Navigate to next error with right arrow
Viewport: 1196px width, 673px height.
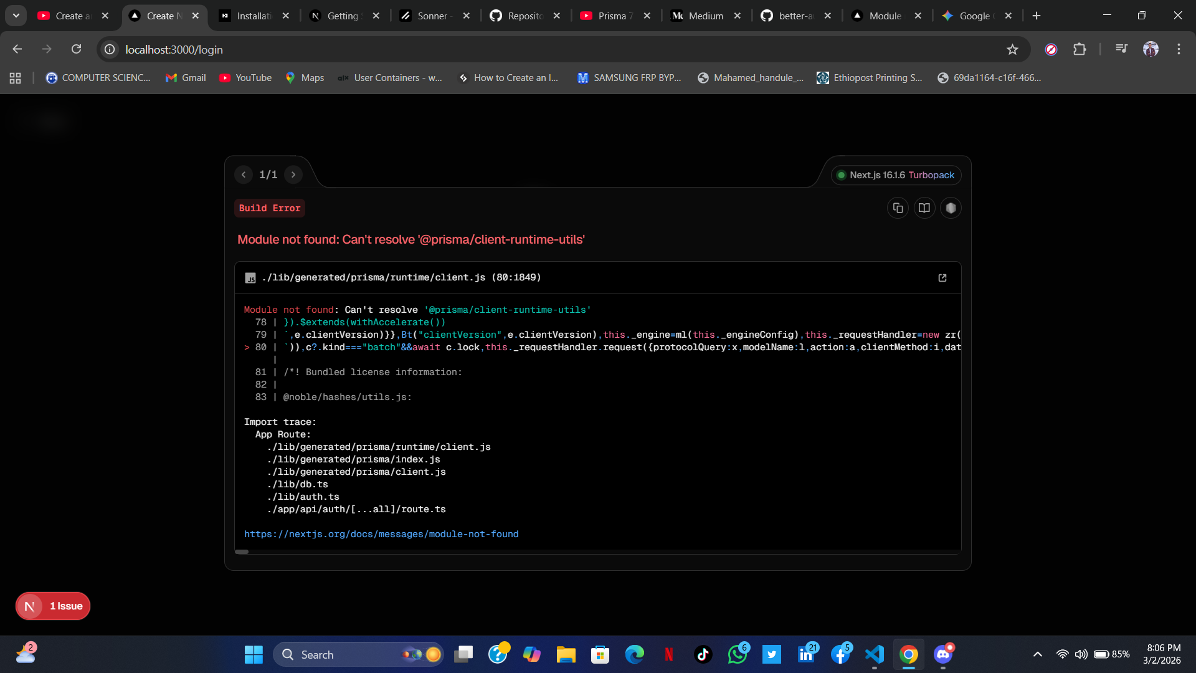(x=293, y=174)
